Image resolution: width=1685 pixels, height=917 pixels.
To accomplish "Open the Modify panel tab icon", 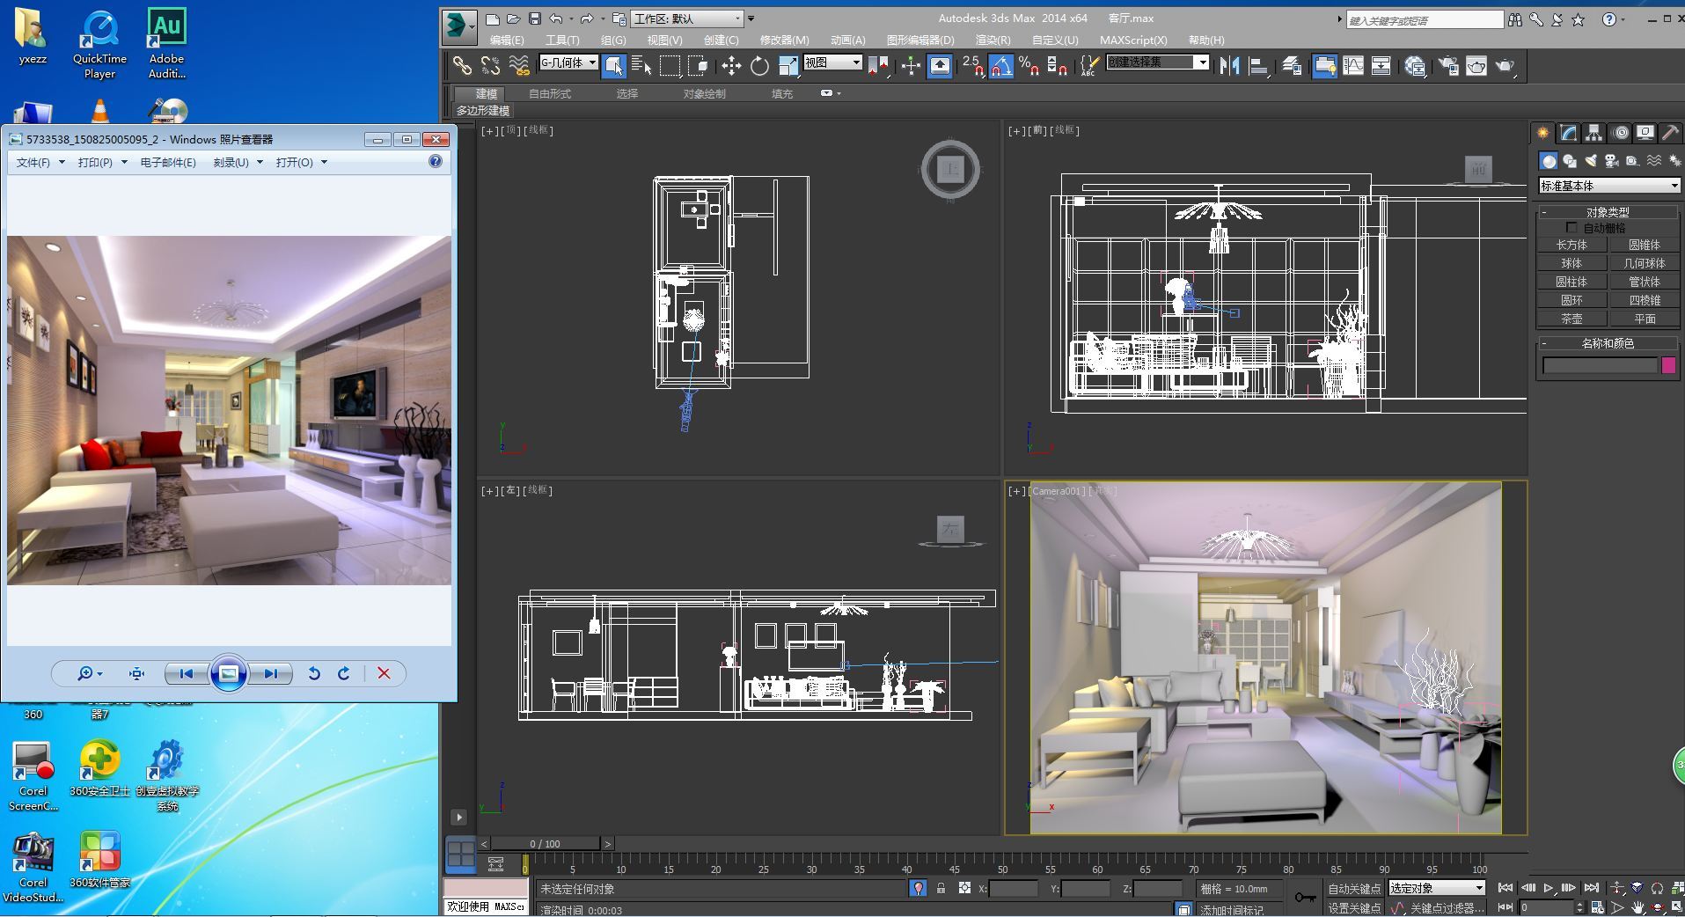I will tap(1569, 133).
